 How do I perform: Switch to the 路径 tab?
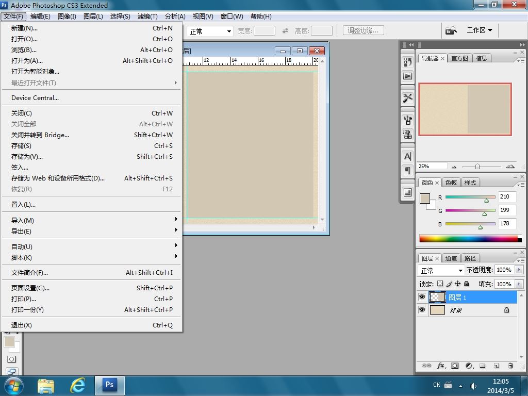[470, 258]
